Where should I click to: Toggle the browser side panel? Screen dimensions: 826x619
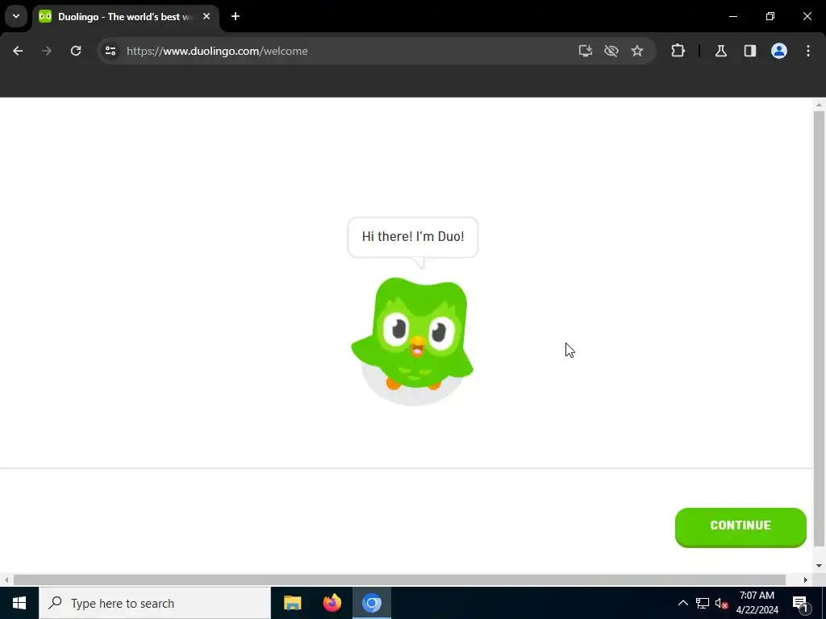(x=749, y=51)
